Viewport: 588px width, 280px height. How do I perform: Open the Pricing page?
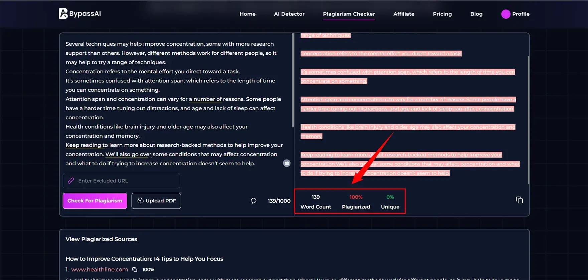[x=442, y=14]
